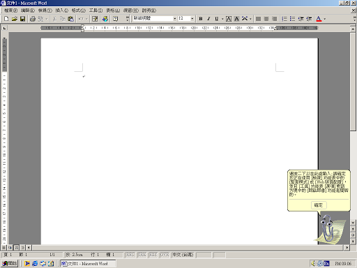Open the 檢視(V) View menu

[45, 10]
